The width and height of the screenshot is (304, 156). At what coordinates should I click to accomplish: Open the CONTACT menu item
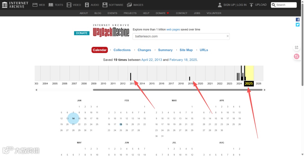click(x=182, y=13)
